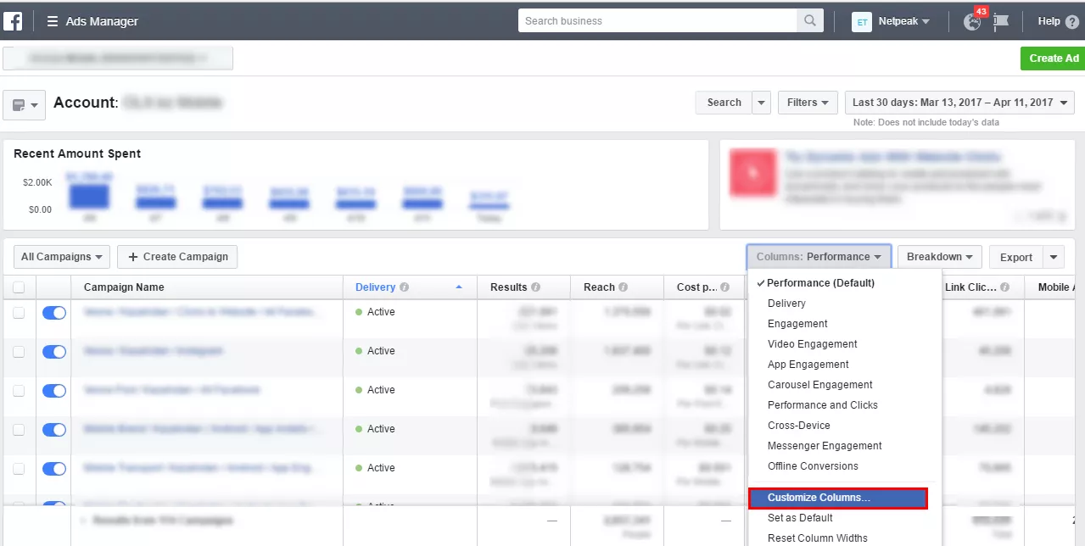1085x546 pixels.
Task: Open the Help question mark icon
Action: (x=1072, y=21)
